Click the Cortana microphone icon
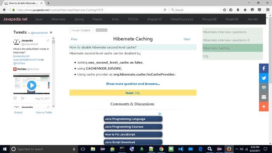 tap(74, 149)
